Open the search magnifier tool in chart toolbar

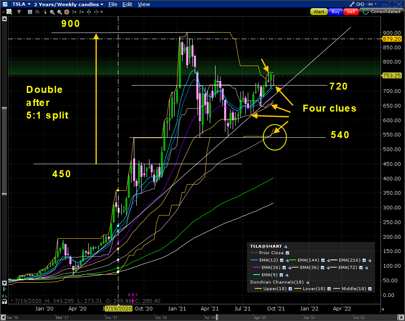(x=9, y=12)
